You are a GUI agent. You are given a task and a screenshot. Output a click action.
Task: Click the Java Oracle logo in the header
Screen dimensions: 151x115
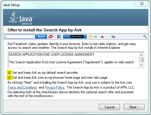(x=21, y=18)
